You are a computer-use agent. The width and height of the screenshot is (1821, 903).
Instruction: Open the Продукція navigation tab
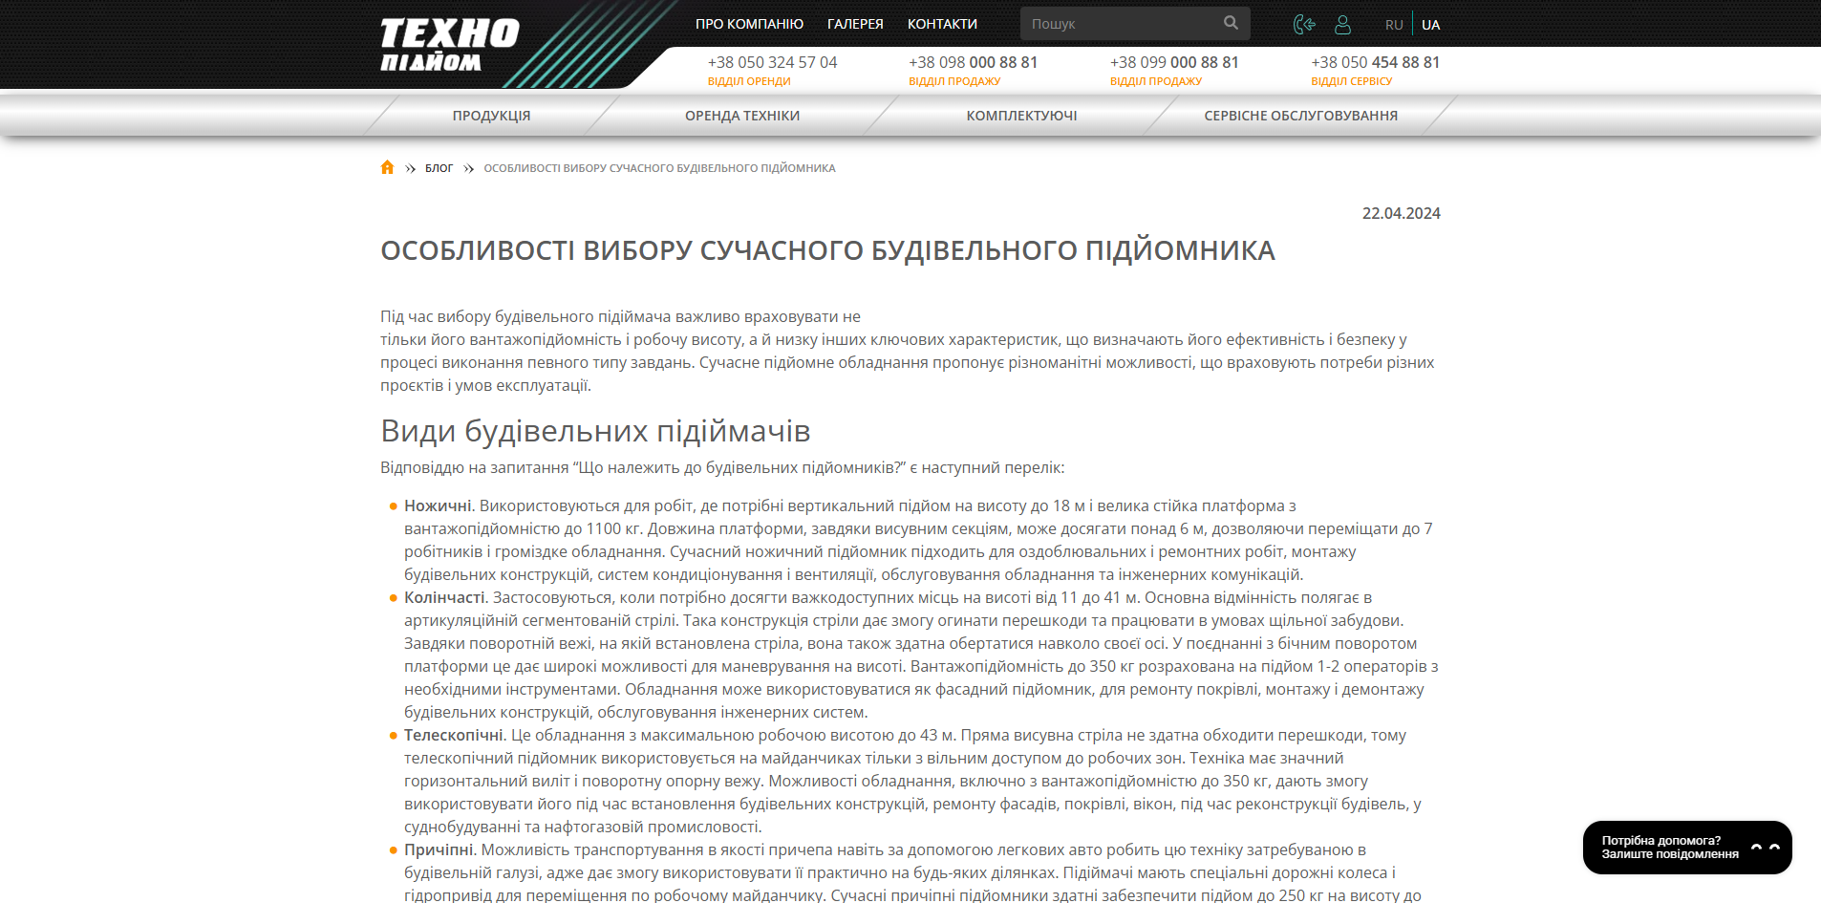(491, 116)
